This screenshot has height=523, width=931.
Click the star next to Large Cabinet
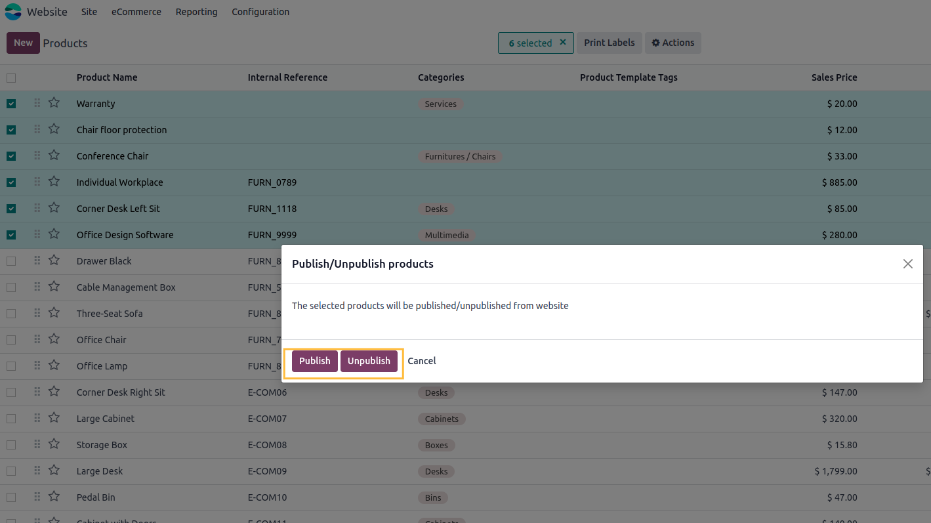point(54,418)
